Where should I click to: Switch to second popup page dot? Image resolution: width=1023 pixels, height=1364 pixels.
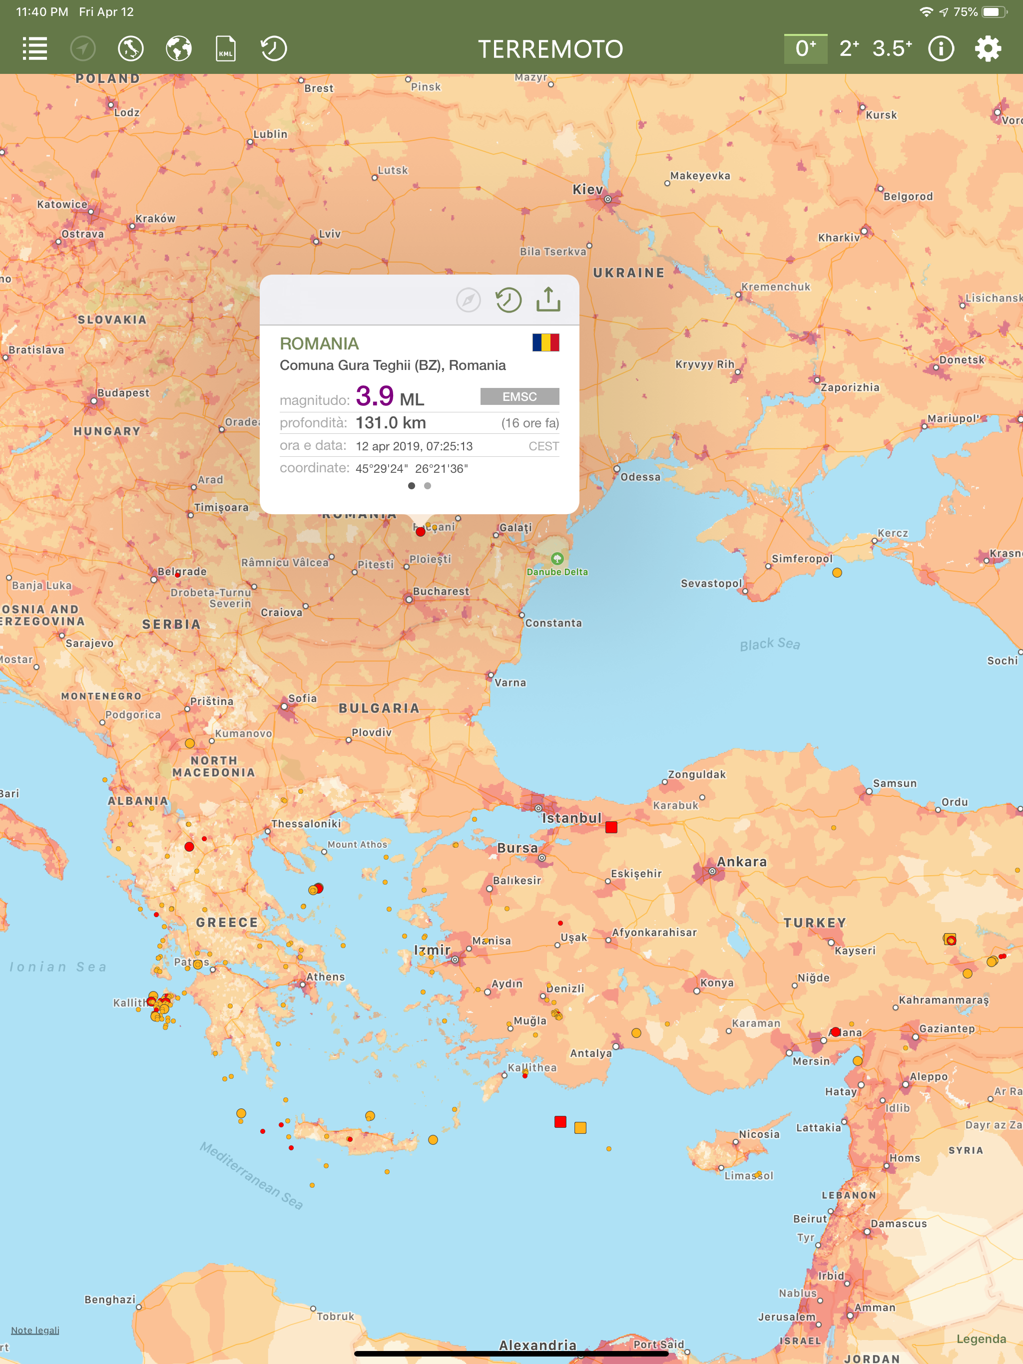428,486
